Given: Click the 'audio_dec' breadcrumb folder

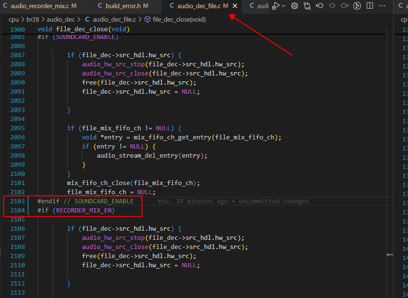Looking at the screenshot, I should [61, 20].
